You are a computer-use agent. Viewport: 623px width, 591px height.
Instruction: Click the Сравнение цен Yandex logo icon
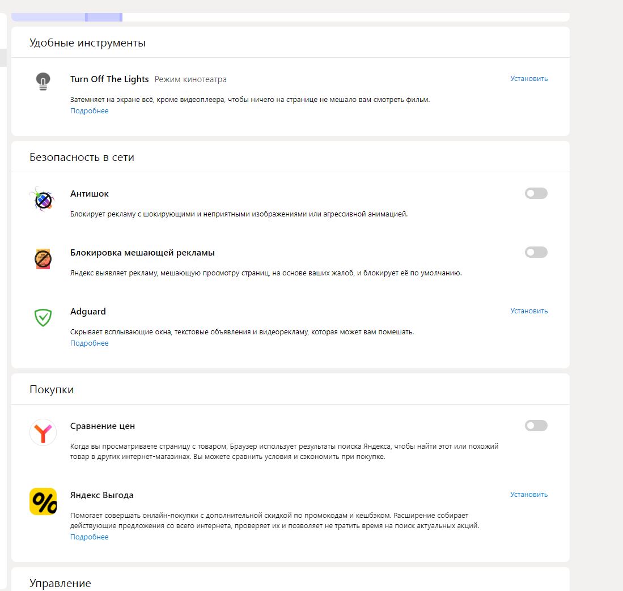coord(43,432)
